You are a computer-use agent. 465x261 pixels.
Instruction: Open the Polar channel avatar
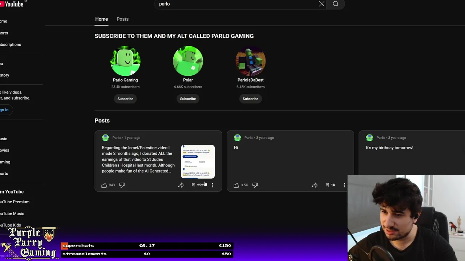(x=188, y=61)
